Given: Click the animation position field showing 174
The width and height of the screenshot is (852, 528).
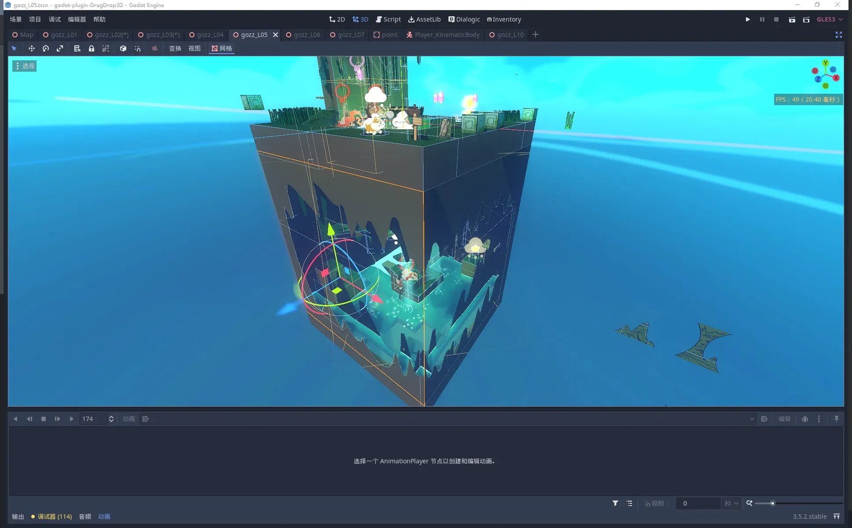Looking at the screenshot, I should coord(93,419).
